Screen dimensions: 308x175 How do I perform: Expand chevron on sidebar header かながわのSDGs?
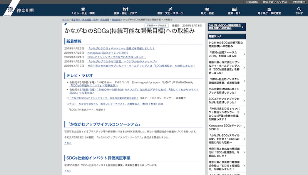click(x=243, y=27)
